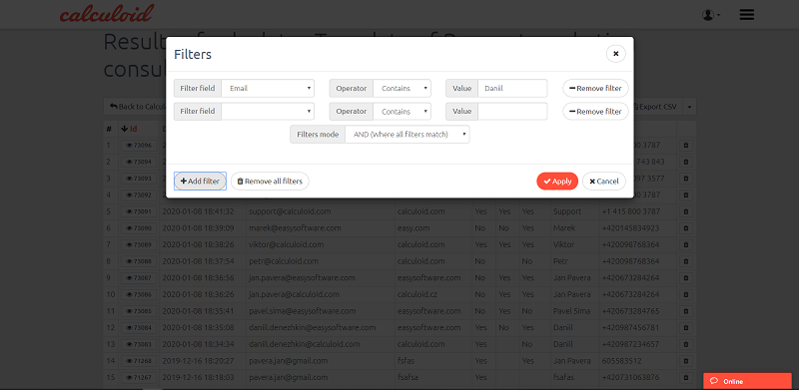
Task: View result 73089
Action: point(139,245)
